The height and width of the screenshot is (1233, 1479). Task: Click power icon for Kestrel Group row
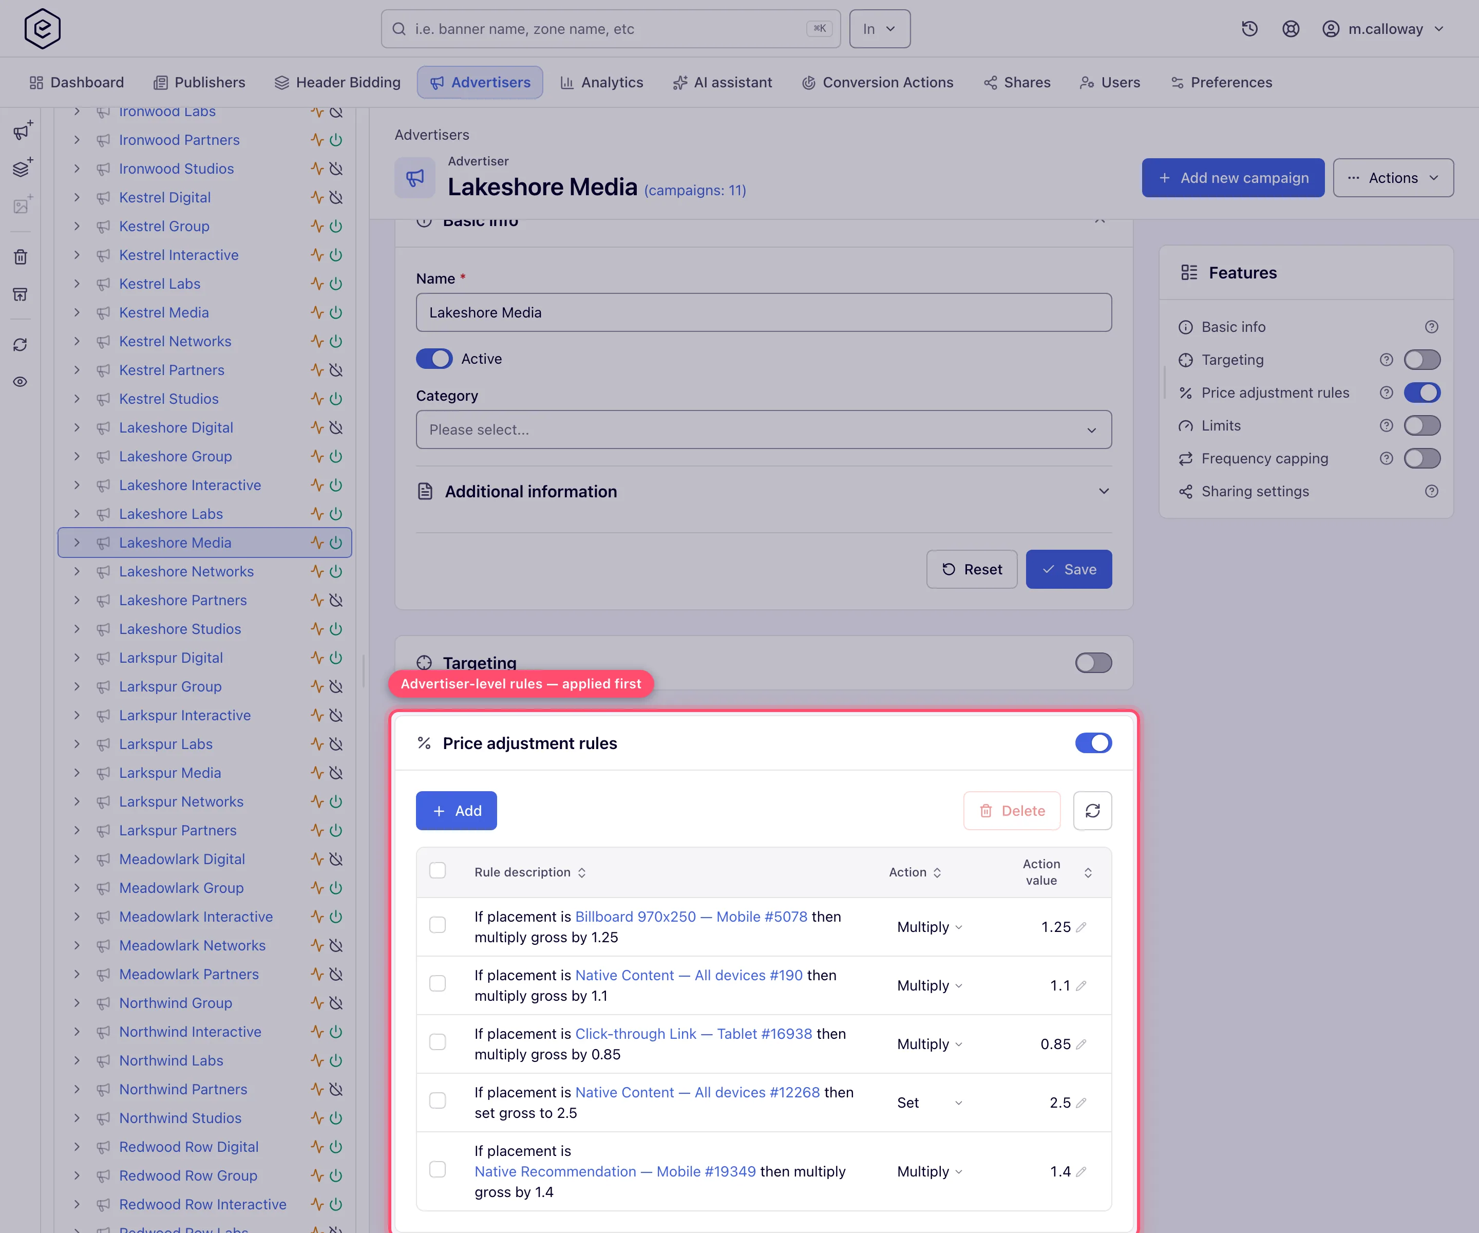[337, 226]
